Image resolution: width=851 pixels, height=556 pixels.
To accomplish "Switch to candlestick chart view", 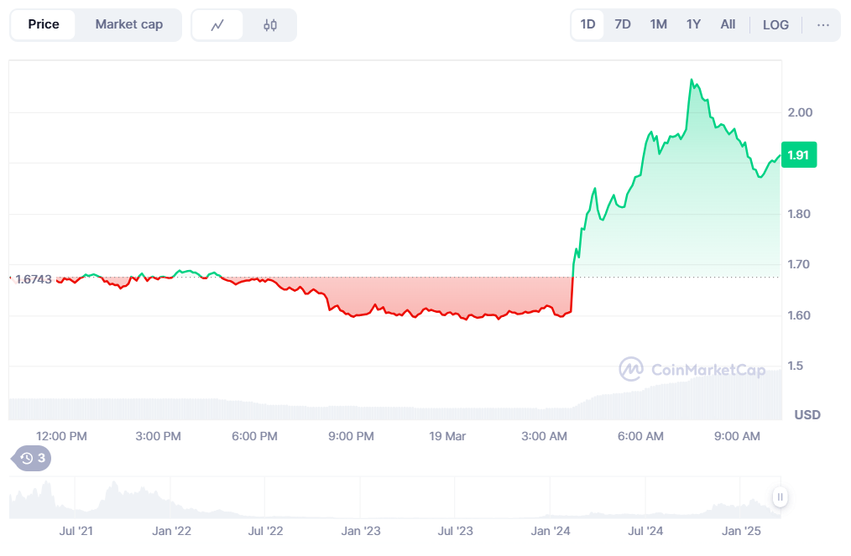I will pyautogui.click(x=270, y=25).
